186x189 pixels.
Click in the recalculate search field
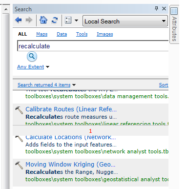coord(93,46)
